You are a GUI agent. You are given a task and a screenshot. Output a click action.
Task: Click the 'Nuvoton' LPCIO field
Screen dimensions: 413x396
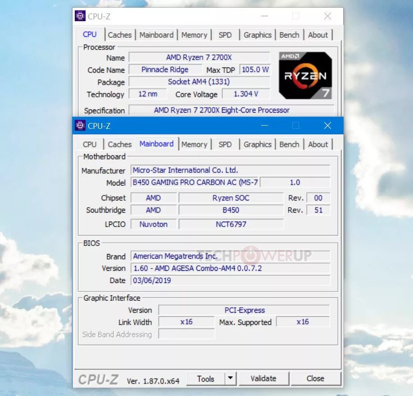154,224
